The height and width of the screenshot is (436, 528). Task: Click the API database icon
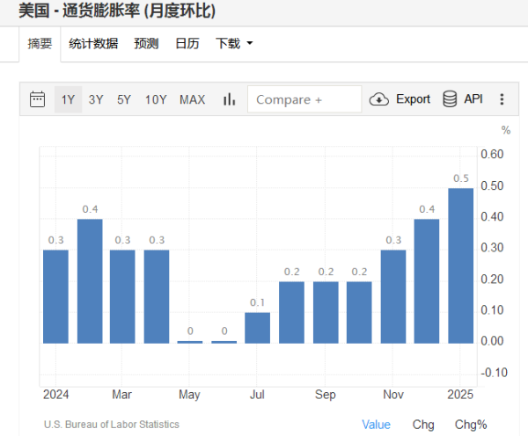coord(450,99)
